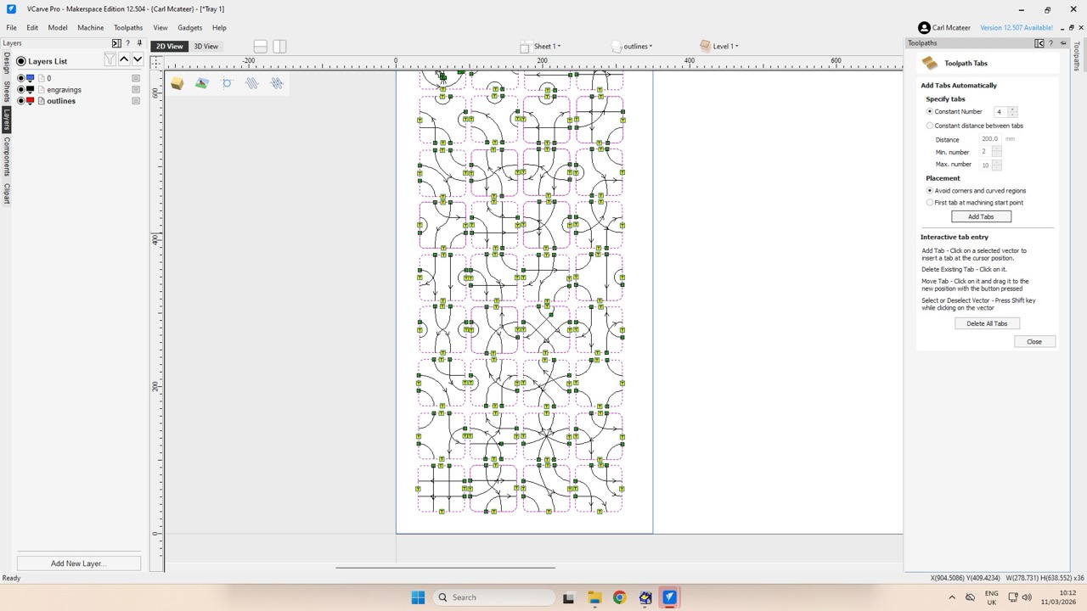
Task: Open the Model menu
Action: click(x=58, y=28)
